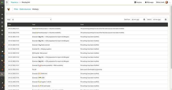Toggle the sidebar collapse icon

point(7,2)
